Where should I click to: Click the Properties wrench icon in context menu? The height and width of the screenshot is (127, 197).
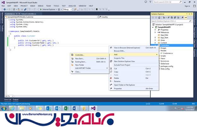(x=111, y=89)
